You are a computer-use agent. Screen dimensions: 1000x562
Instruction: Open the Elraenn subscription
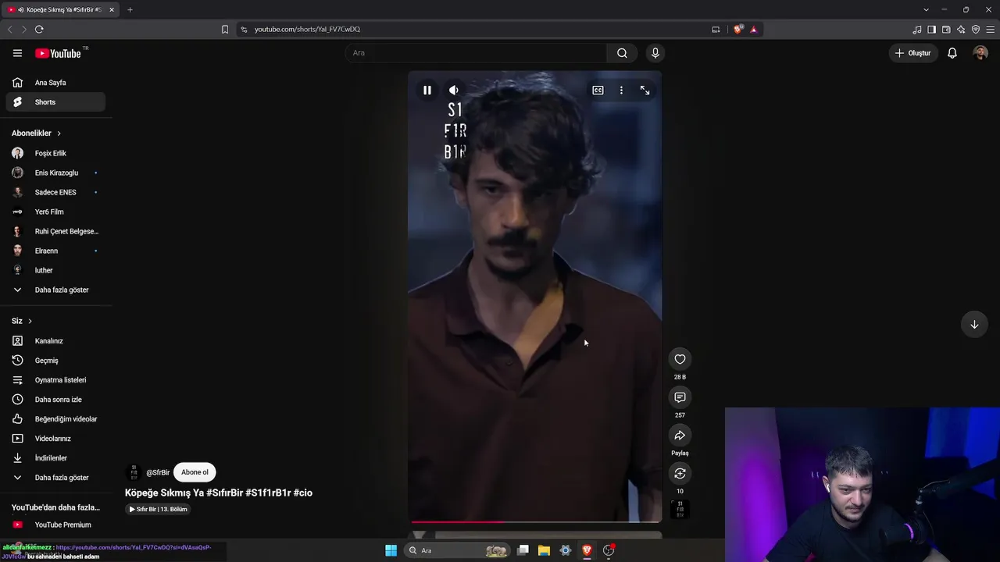pos(55,251)
